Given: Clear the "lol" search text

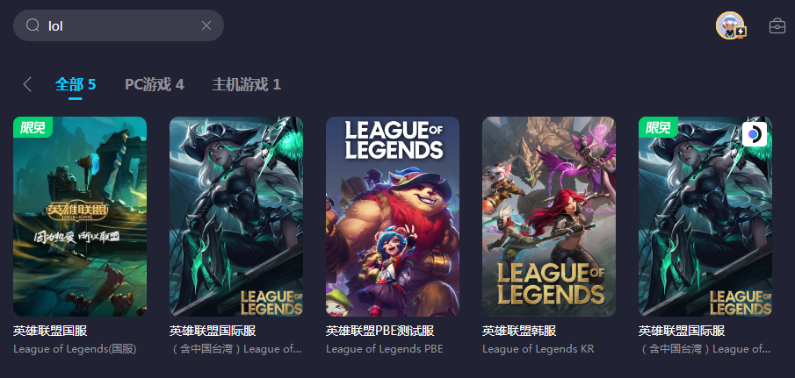Looking at the screenshot, I should point(206,25).
